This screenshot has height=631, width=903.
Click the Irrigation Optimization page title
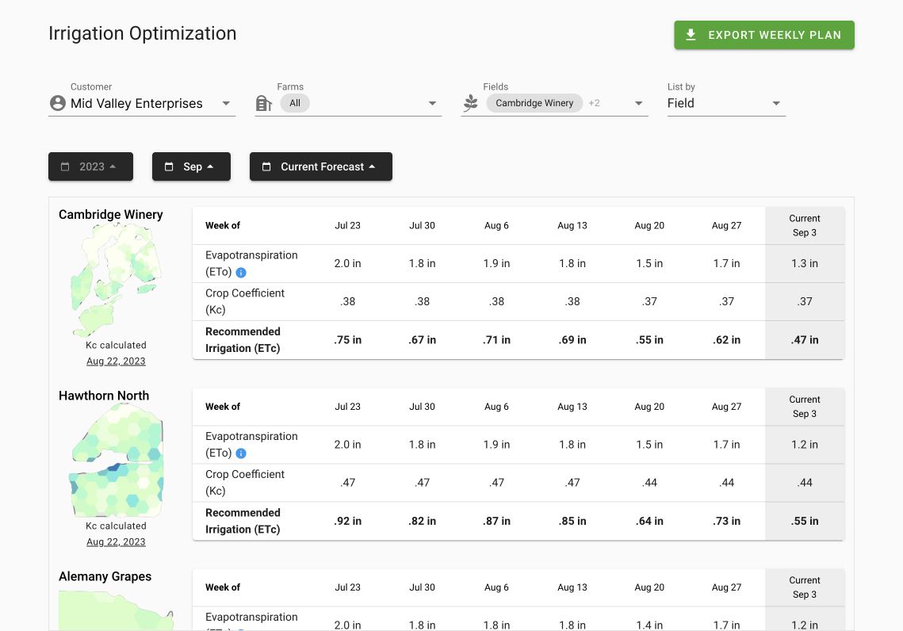142,33
